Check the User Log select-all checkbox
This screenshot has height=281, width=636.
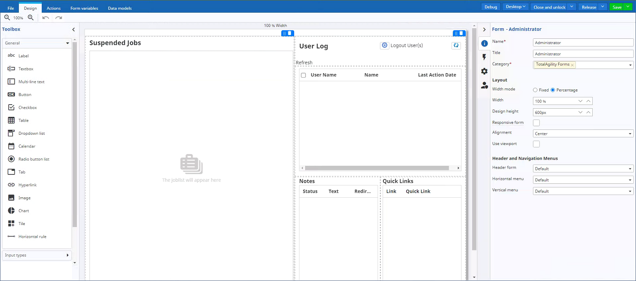coord(303,75)
